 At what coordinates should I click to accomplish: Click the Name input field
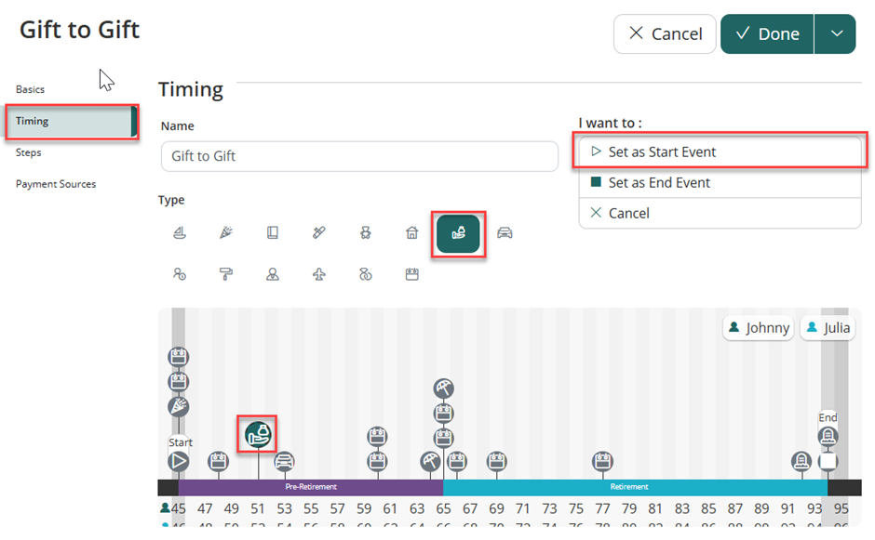(x=357, y=156)
